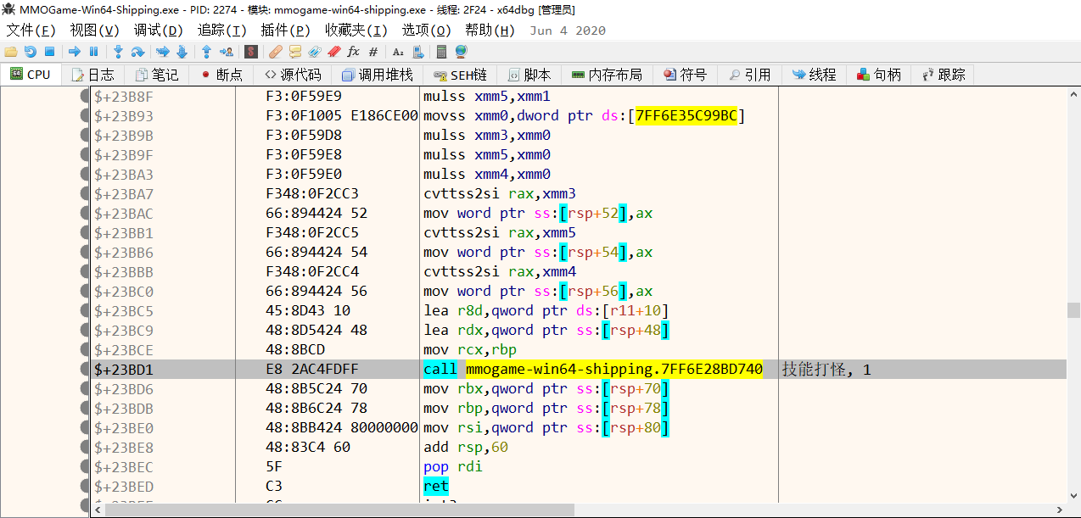Click the Pause execution toolbar icon
Screen dimensions: 1081x518
[x=94, y=52]
